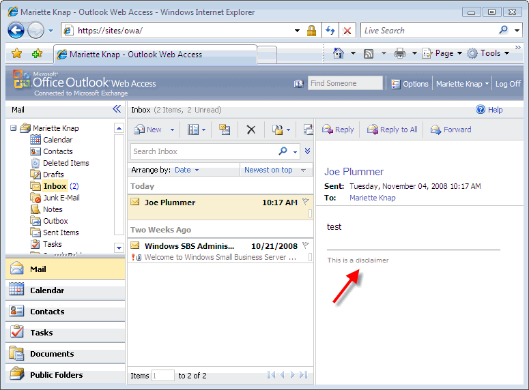529x390 pixels.
Task: Go to first page of items icon
Action: pyautogui.click(x=271, y=375)
